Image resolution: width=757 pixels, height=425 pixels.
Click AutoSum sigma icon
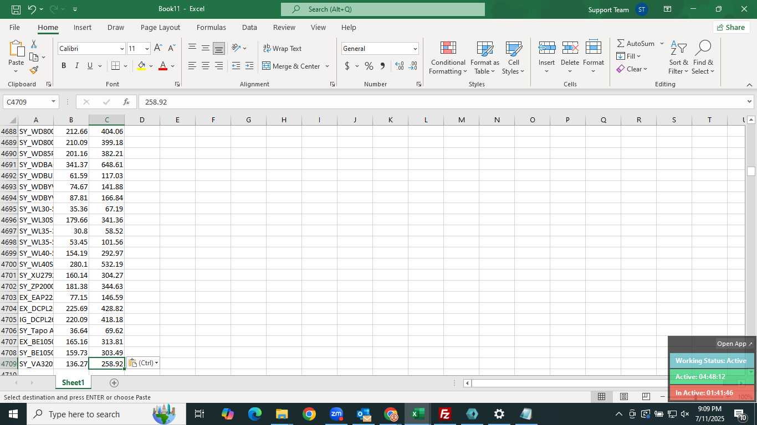(621, 43)
